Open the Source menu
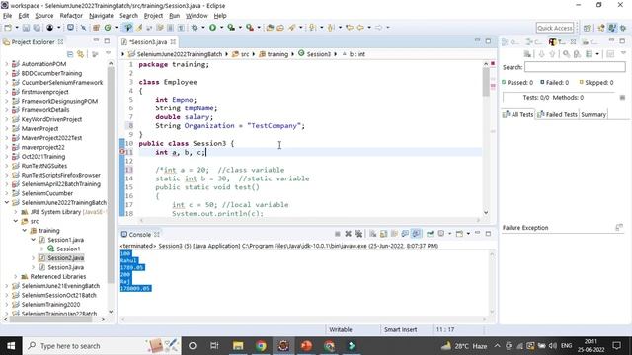The image size is (632, 355). click(x=43, y=16)
